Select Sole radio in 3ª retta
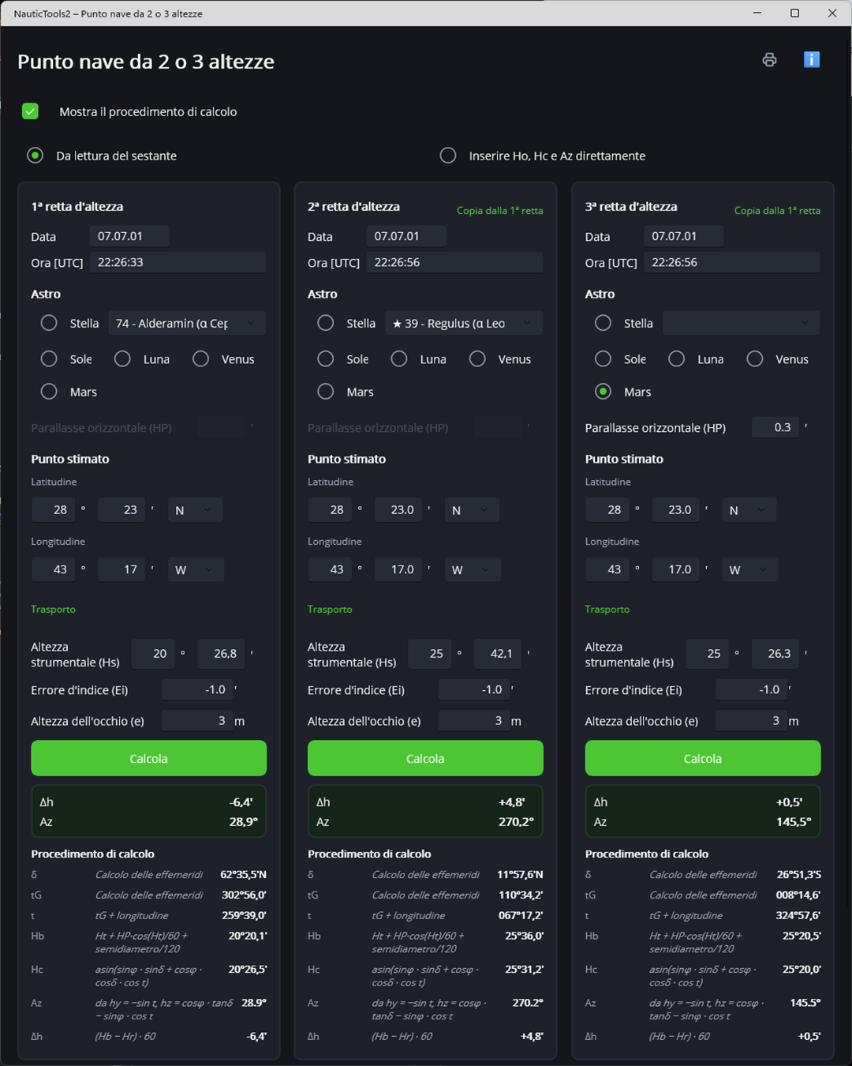Screen dimensions: 852x1066 tap(603, 359)
